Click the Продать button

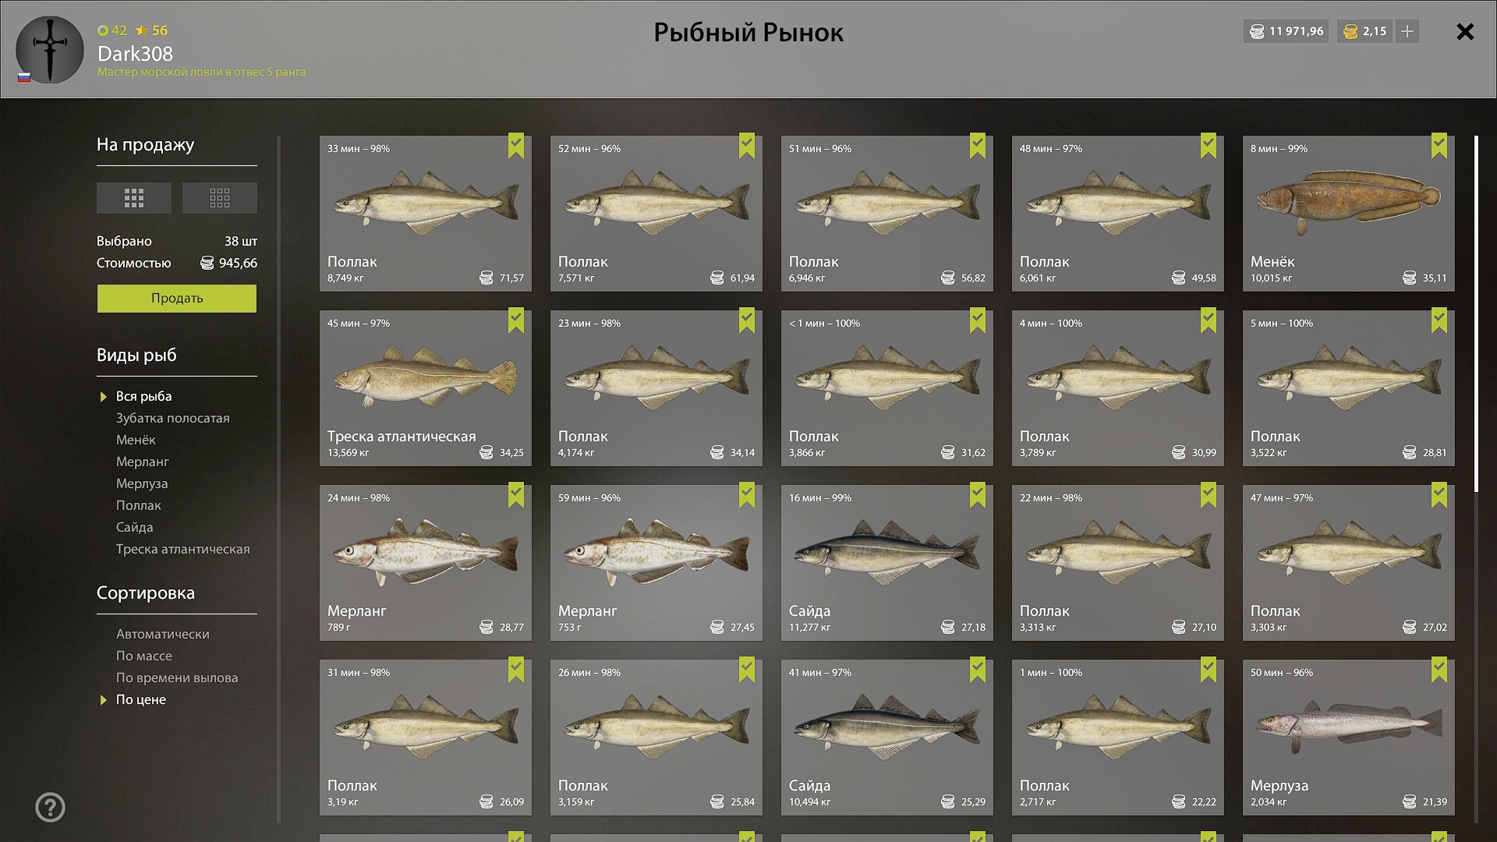[177, 298]
